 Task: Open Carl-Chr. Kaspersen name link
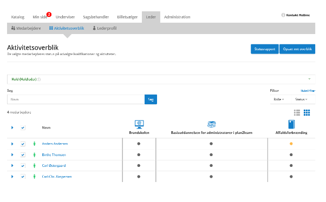[x=57, y=177]
